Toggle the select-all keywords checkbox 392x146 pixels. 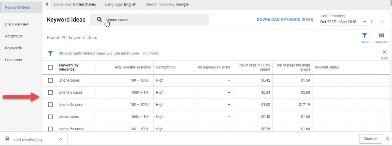coord(51,68)
